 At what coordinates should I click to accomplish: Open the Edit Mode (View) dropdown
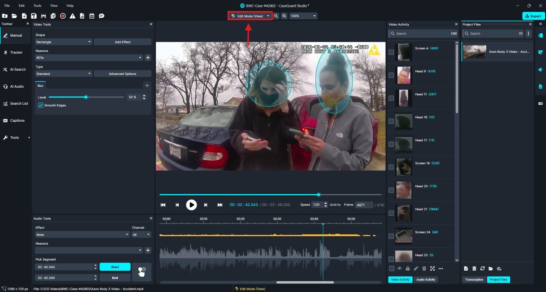(250, 15)
